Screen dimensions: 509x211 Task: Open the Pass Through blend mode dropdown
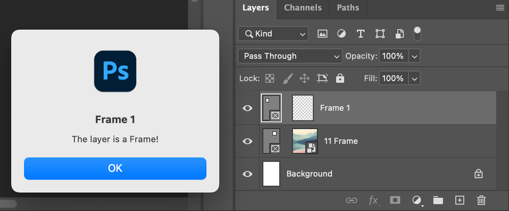[290, 56]
